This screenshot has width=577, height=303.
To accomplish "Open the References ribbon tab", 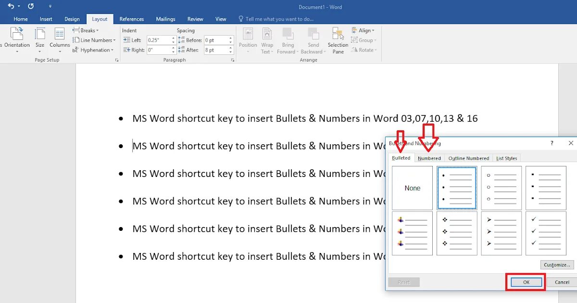I will tap(132, 19).
